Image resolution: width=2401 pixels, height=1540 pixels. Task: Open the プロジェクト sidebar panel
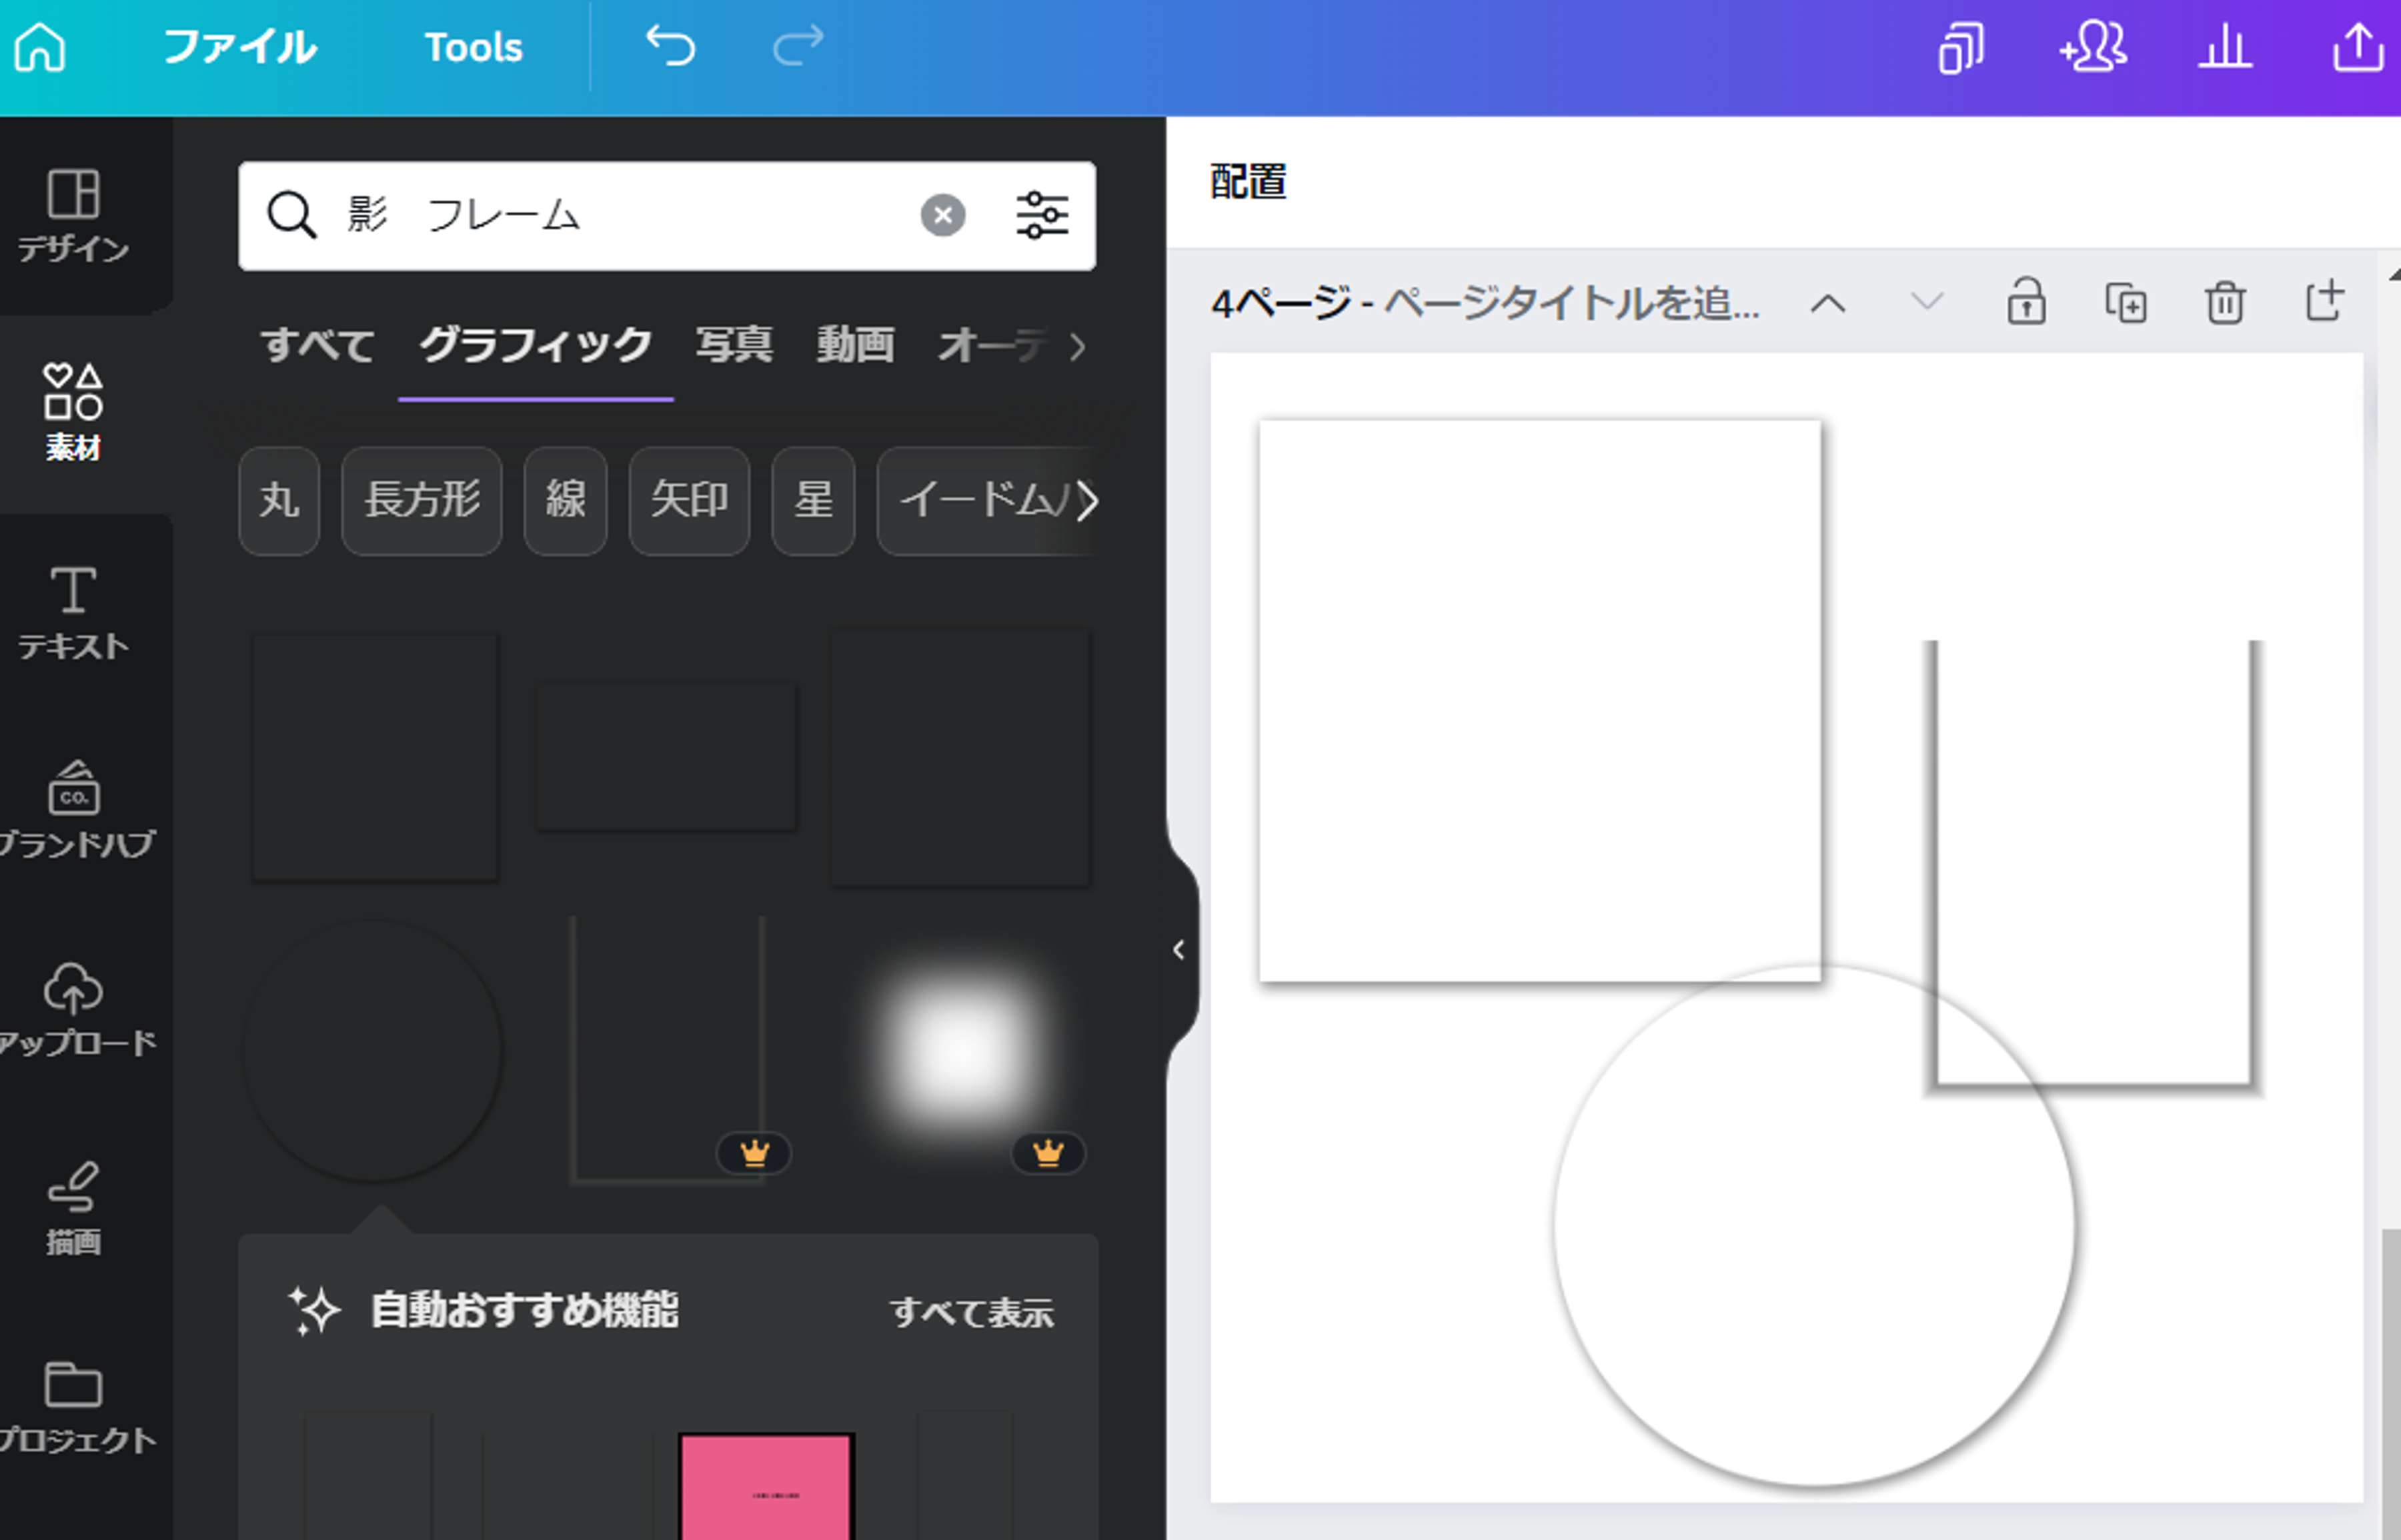(x=76, y=1407)
